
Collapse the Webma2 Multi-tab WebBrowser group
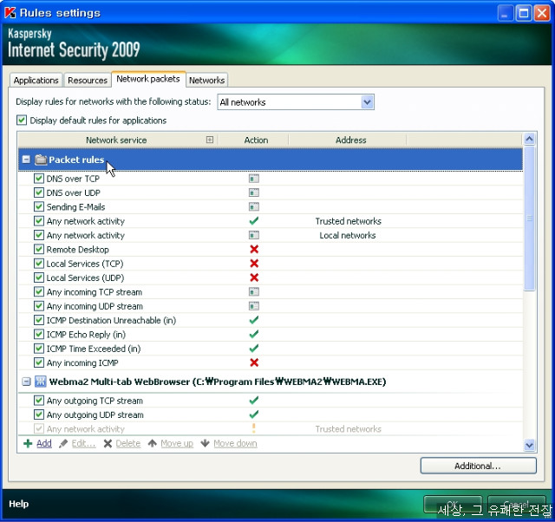26,382
